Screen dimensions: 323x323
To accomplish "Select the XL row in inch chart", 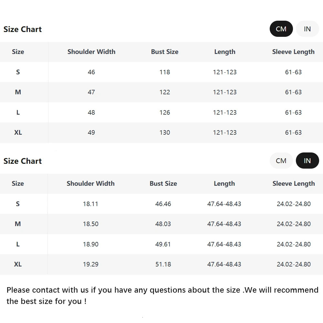I will [x=18, y=264].
